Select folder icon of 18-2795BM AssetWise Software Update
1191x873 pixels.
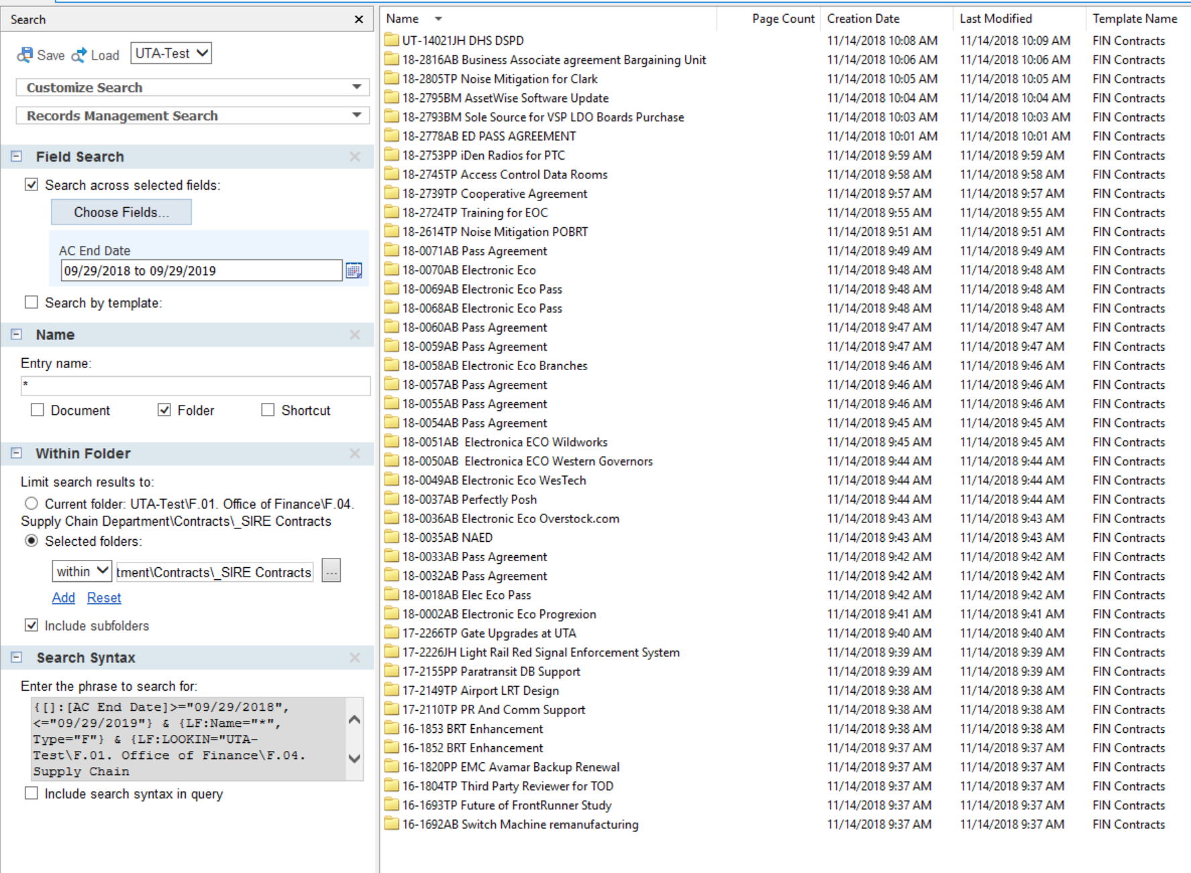pyautogui.click(x=392, y=98)
